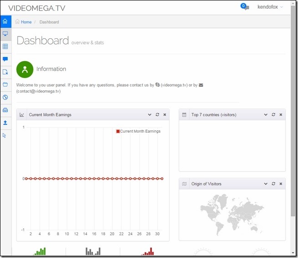Click chart icon on Current Month Earnings panel

22,115
